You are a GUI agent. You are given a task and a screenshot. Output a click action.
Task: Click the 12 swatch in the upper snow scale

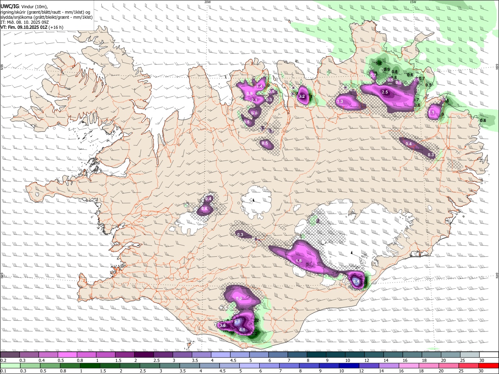pos(374,355)
